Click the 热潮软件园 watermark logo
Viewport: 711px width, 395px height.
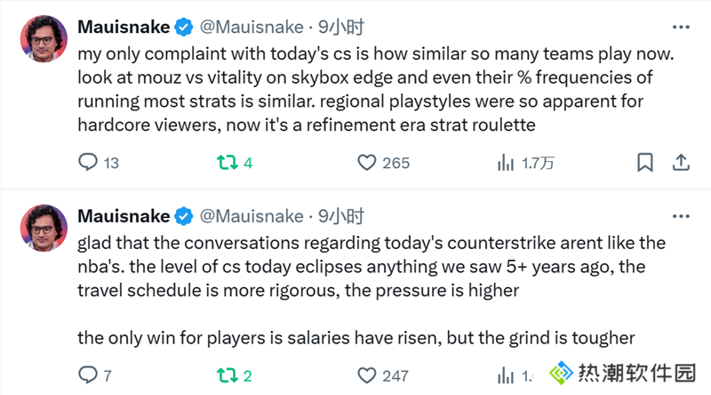(622, 373)
